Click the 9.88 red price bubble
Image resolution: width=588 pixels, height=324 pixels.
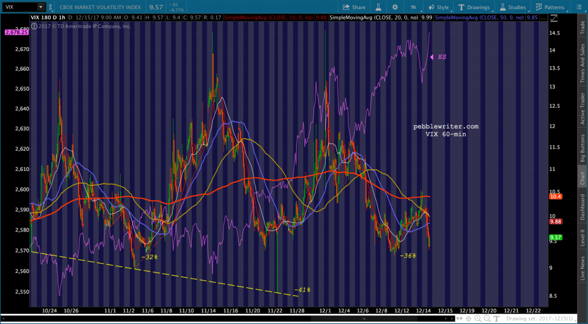(555, 221)
